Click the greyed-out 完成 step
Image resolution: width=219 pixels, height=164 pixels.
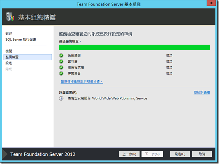tap(9, 69)
